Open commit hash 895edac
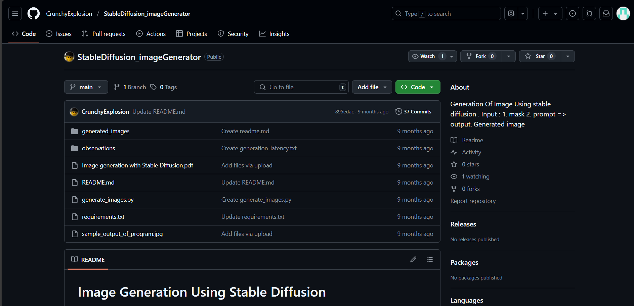The width and height of the screenshot is (634, 306). (344, 112)
